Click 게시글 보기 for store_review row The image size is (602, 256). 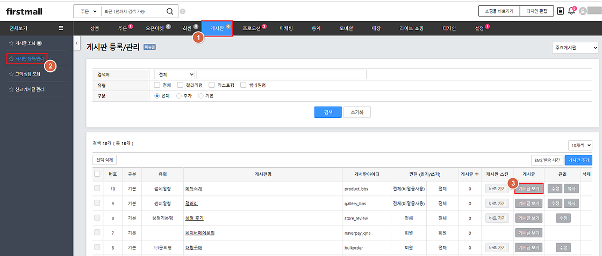529,218
